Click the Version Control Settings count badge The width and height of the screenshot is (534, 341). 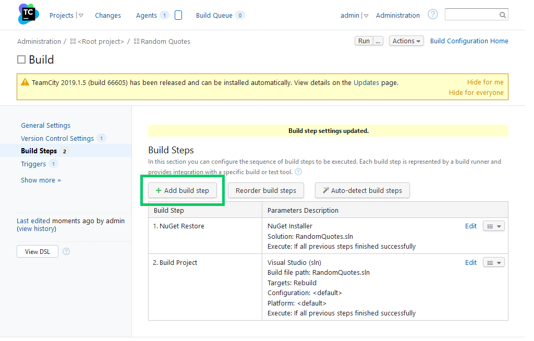(x=101, y=138)
